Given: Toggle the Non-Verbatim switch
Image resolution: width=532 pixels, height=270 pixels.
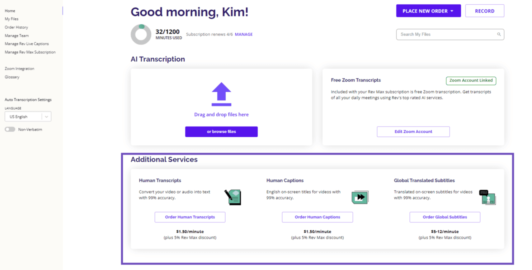Looking at the screenshot, I should (x=10, y=130).
